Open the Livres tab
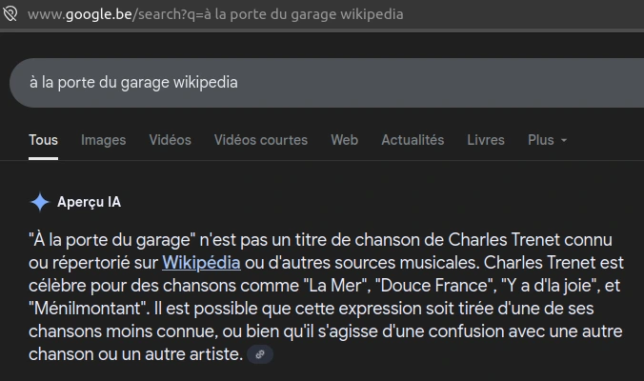Image resolution: width=644 pixels, height=381 pixels. coord(486,140)
